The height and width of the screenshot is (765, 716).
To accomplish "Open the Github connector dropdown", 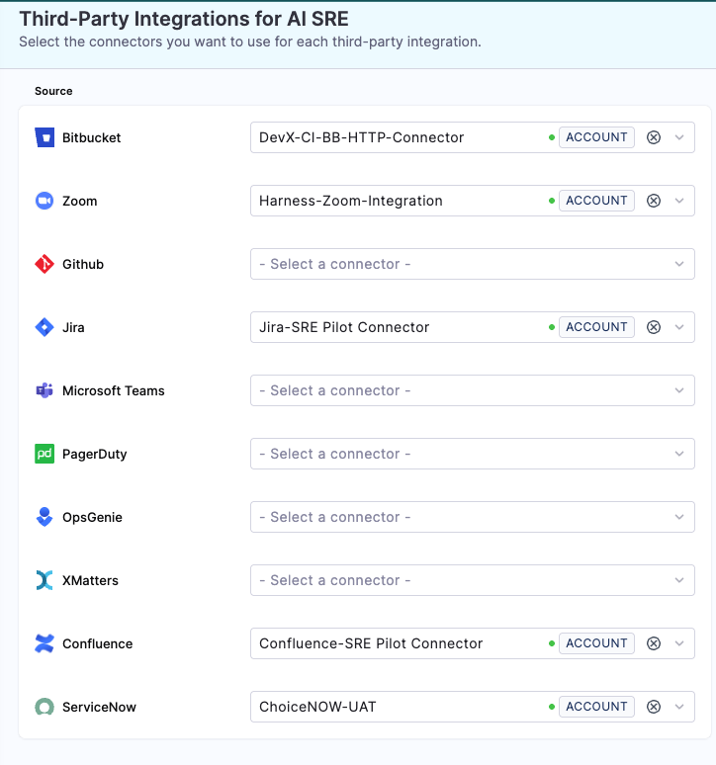I will (473, 264).
